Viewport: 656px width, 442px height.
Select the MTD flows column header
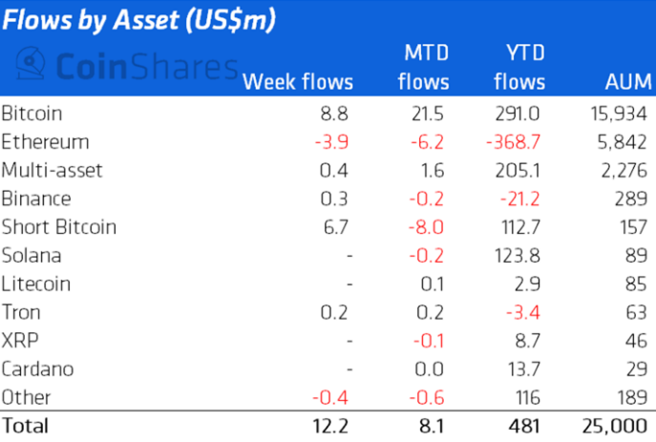coord(420,66)
